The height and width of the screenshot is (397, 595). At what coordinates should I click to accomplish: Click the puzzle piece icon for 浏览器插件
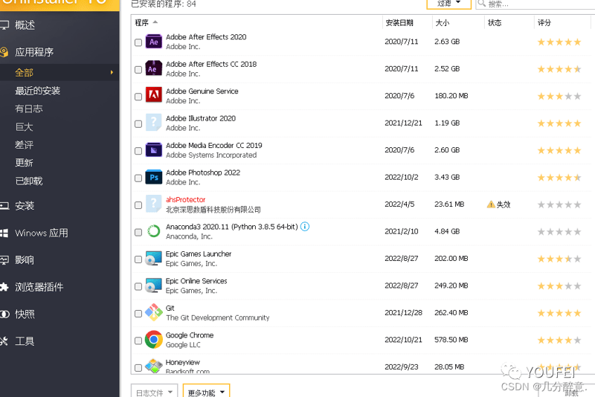(x=4, y=287)
